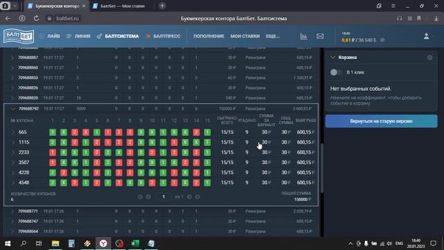Screen dimensions: 444x250
Task: Open statistics chart icon in header
Action: click(304, 36)
